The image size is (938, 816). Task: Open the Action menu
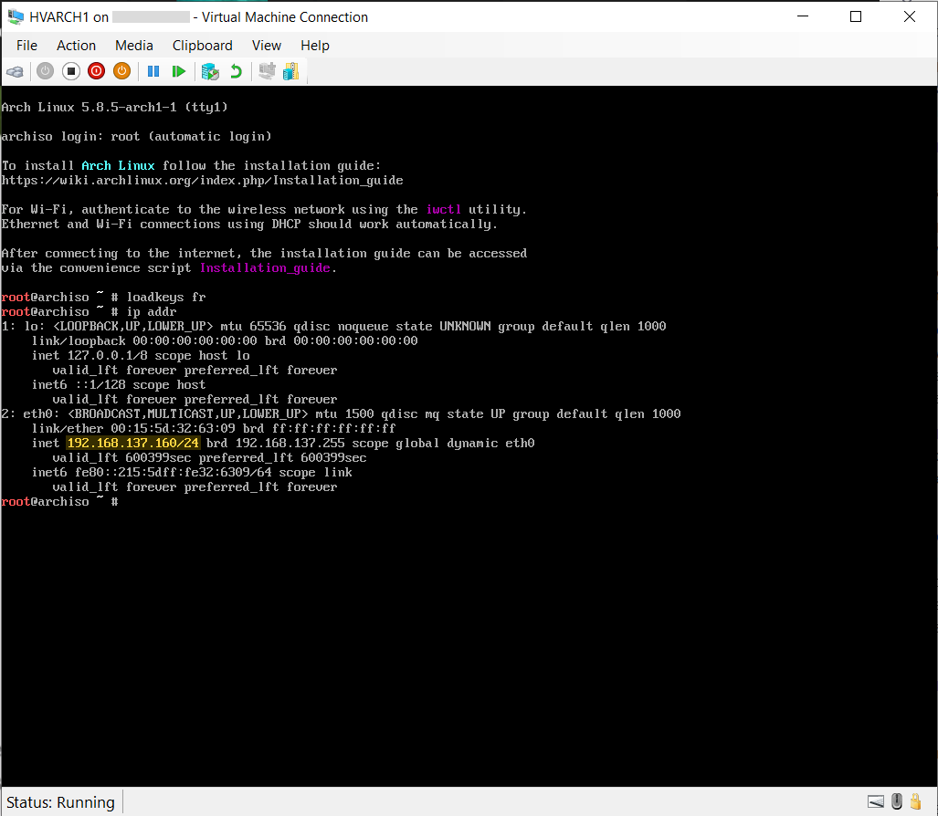pyautogui.click(x=76, y=46)
